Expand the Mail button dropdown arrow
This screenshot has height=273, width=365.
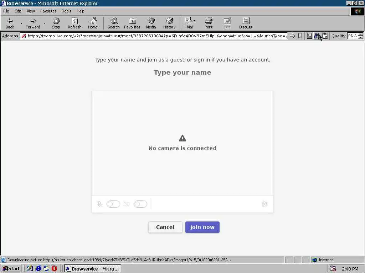[194, 21]
